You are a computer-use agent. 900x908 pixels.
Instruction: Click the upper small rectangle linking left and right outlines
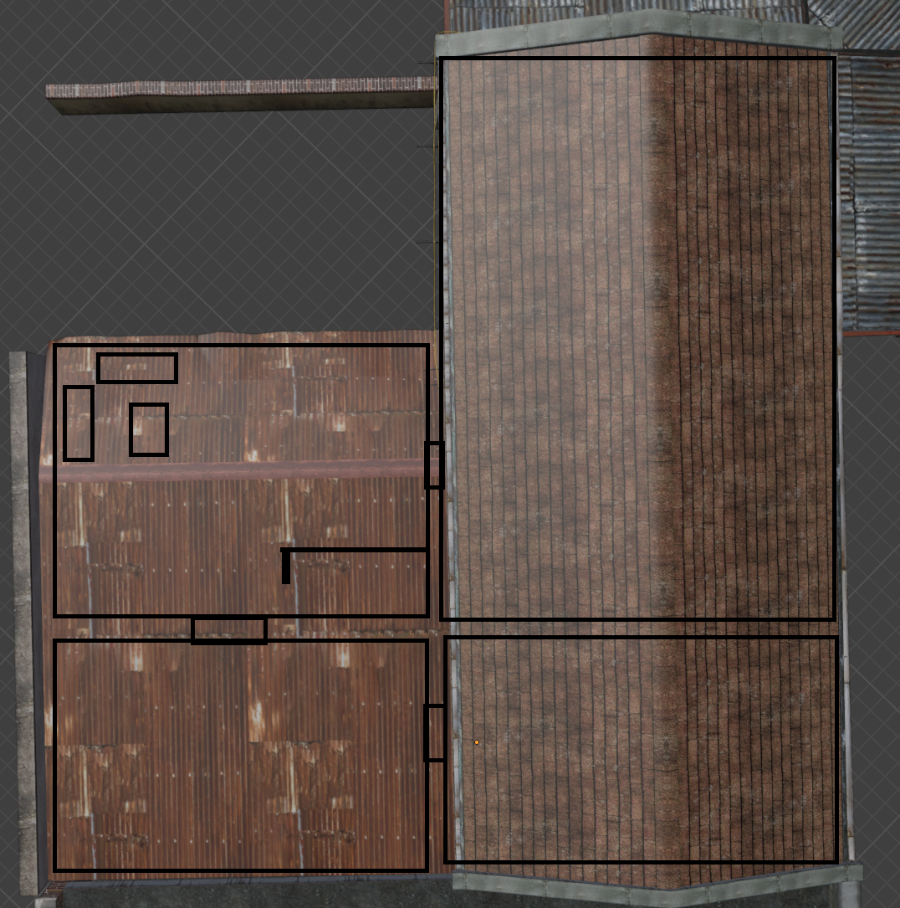pos(434,465)
